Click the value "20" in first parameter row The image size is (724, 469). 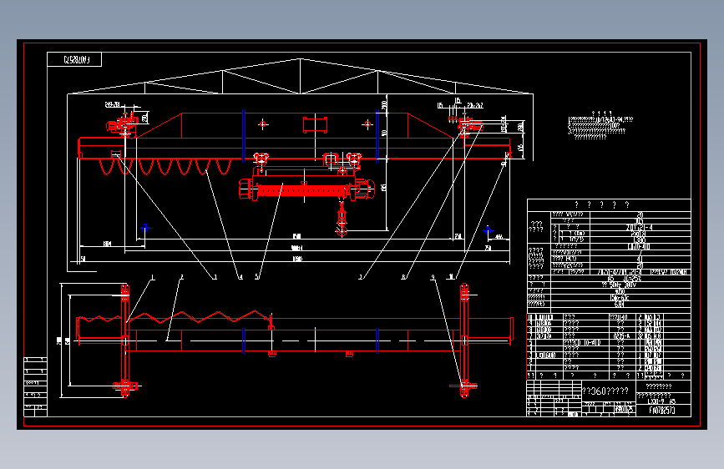click(x=640, y=214)
